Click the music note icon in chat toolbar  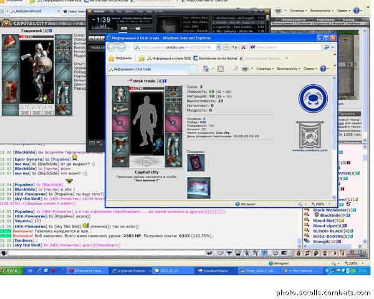point(264,253)
